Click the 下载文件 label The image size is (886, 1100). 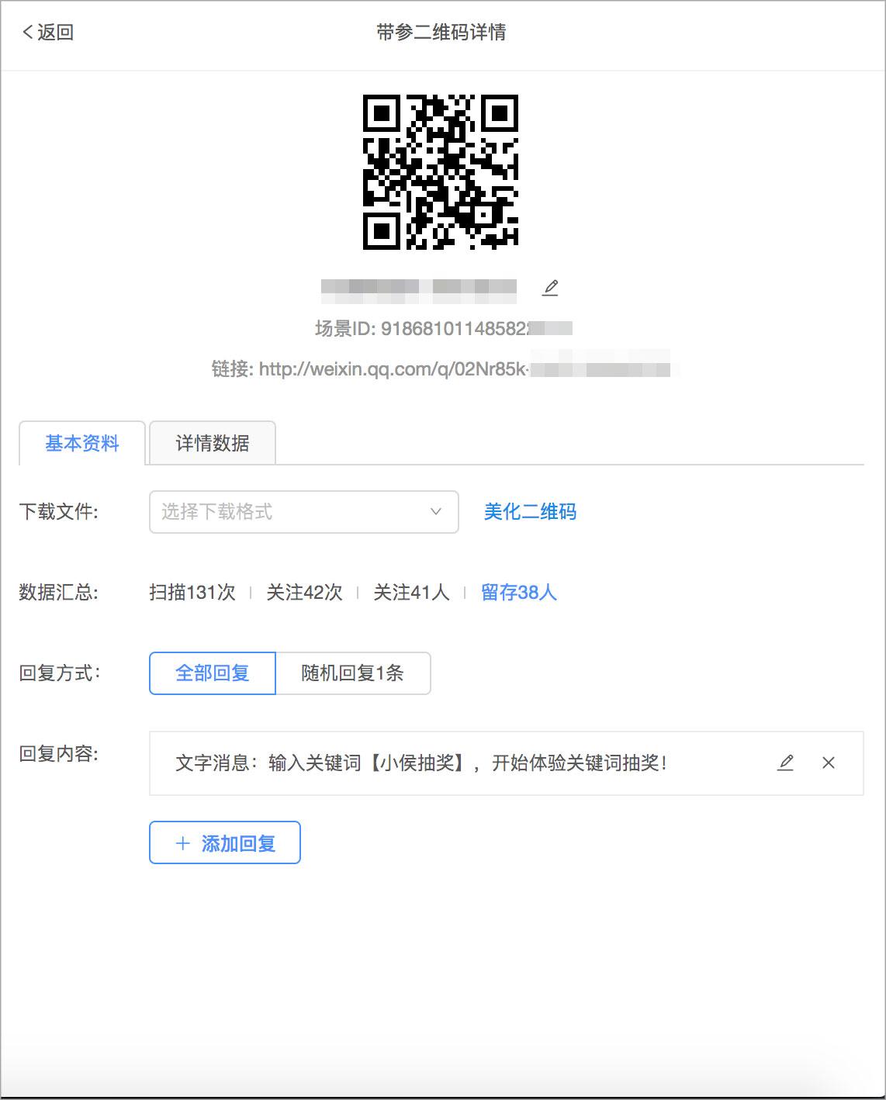pyautogui.click(x=59, y=512)
